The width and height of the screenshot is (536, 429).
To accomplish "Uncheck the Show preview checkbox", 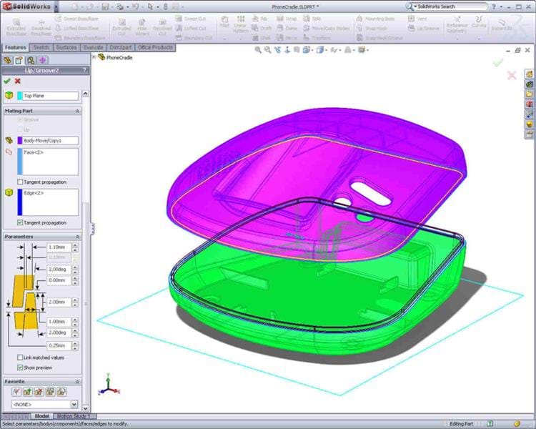I will (x=20, y=368).
